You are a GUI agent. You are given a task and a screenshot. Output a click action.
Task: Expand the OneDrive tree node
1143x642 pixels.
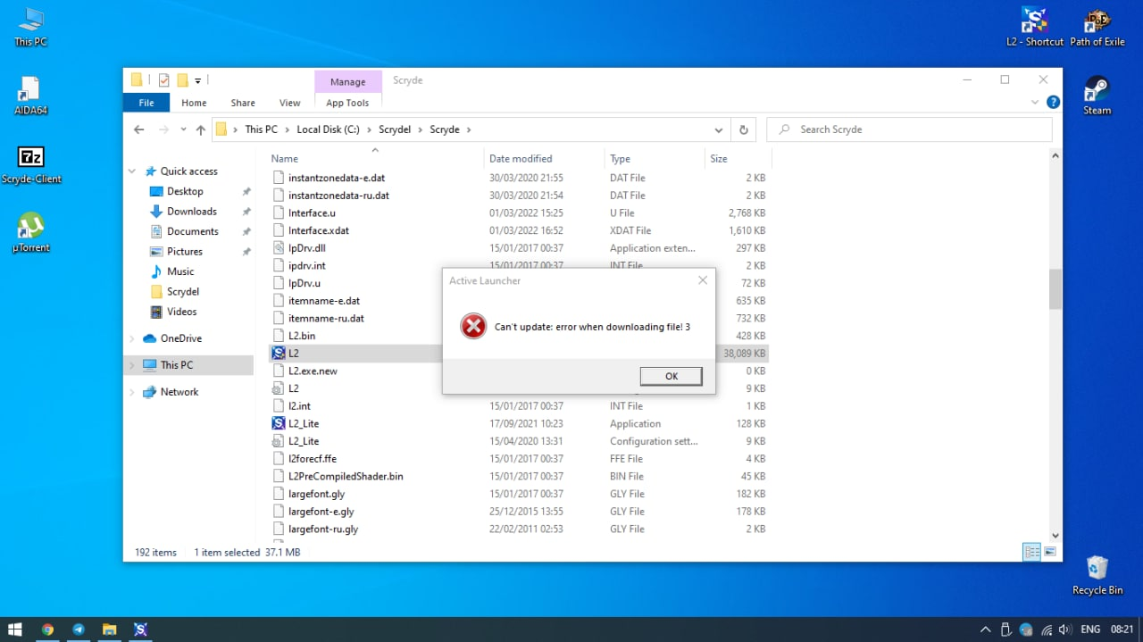click(x=132, y=338)
